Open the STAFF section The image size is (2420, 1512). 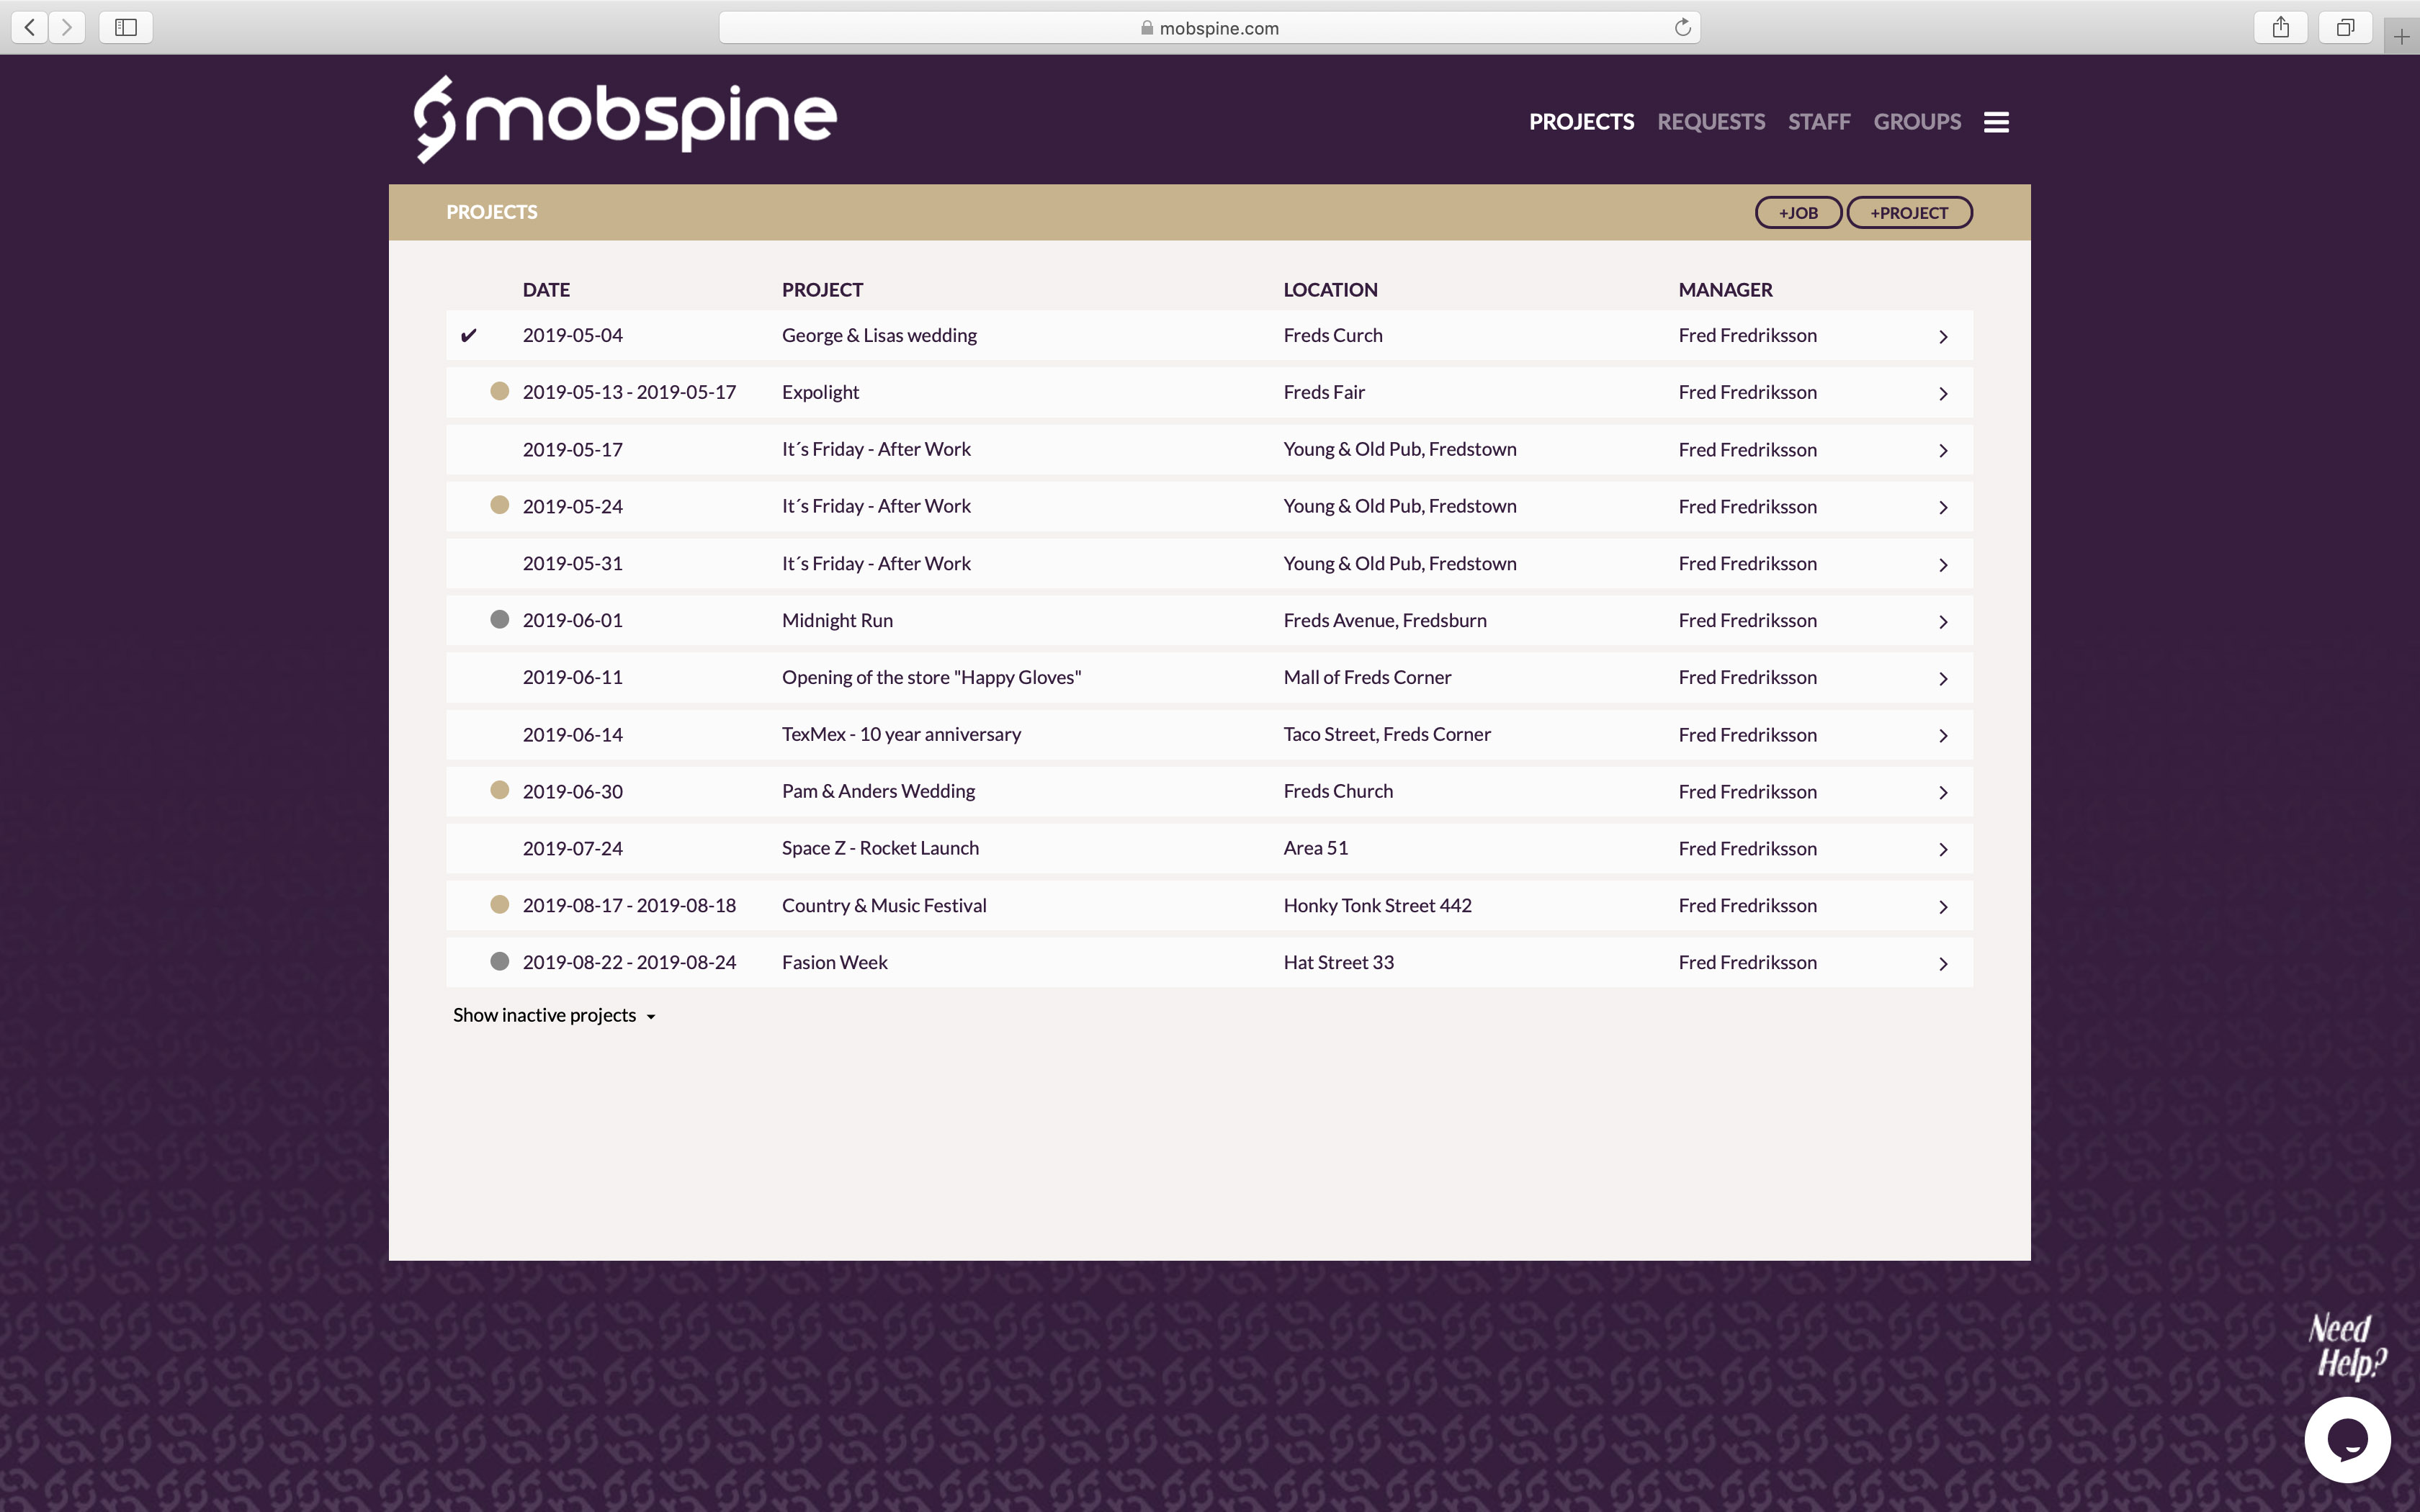tap(1819, 121)
